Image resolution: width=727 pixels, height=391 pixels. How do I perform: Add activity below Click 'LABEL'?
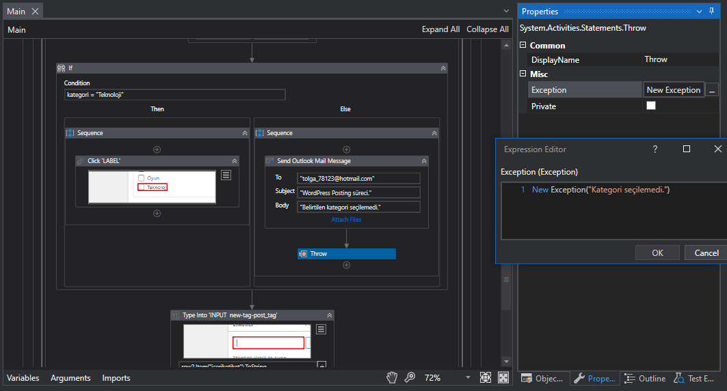pyautogui.click(x=157, y=214)
